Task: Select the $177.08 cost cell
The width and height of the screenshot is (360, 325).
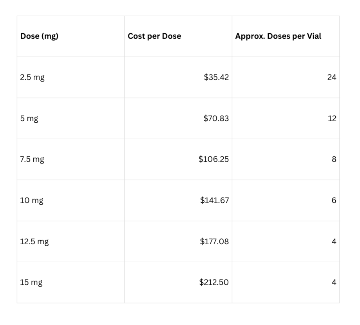Action: tap(178, 241)
